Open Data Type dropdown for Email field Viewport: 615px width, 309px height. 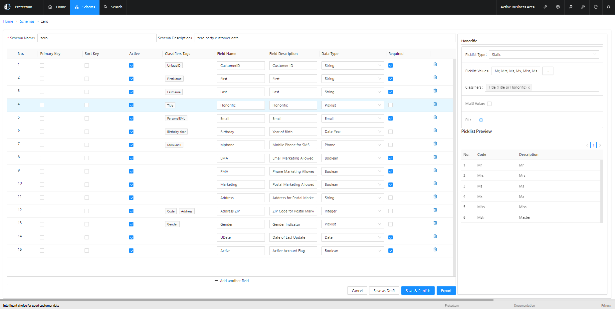pos(352,119)
